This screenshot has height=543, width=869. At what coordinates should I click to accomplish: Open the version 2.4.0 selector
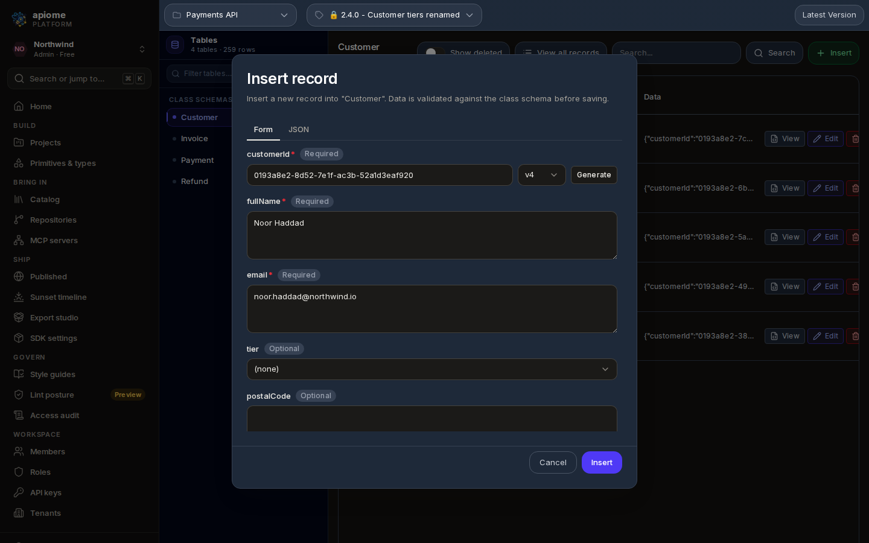[394, 15]
